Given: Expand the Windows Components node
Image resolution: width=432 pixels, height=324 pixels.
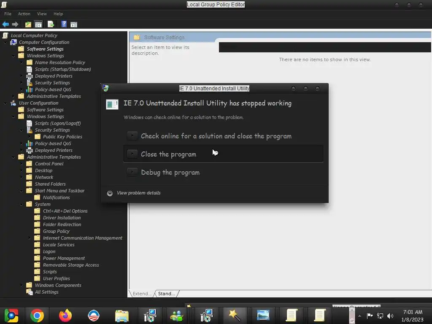Looking at the screenshot, I should (x=22, y=286).
